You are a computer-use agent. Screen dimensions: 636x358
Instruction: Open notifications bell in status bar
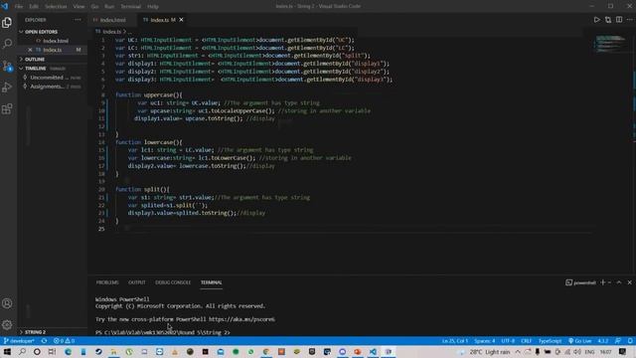click(x=630, y=341)
